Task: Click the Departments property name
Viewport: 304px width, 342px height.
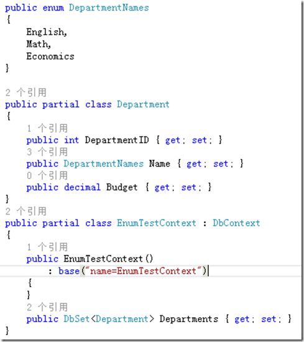Action: (x=189, y=319)
